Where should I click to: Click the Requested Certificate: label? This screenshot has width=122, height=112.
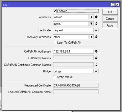click(38, 85)
